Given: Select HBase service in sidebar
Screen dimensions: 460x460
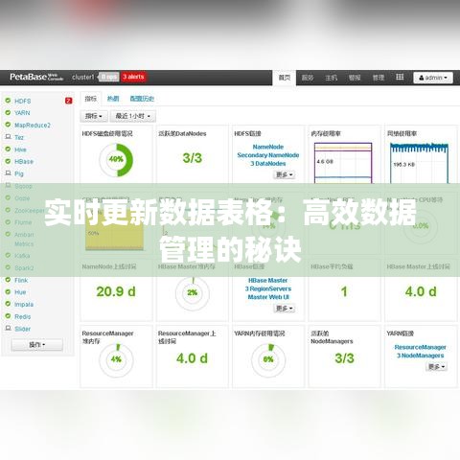Looking at the screenshot, I should pyautogui.click(x=24, y=161).
